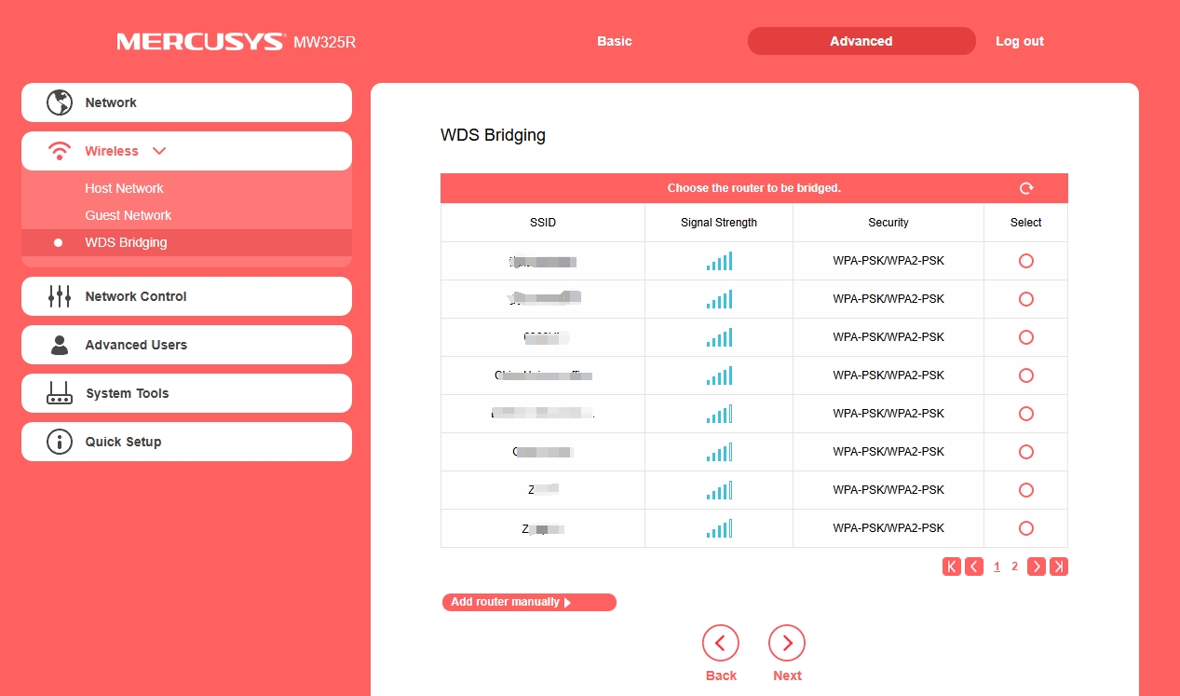Select the fourth row's radio button
This screenshot has width=1180, height=696.
tap(1026, 375)
